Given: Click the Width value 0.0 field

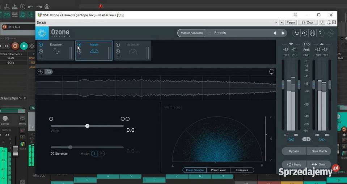Looking at the screenshot, I should (x=130, y=130).
